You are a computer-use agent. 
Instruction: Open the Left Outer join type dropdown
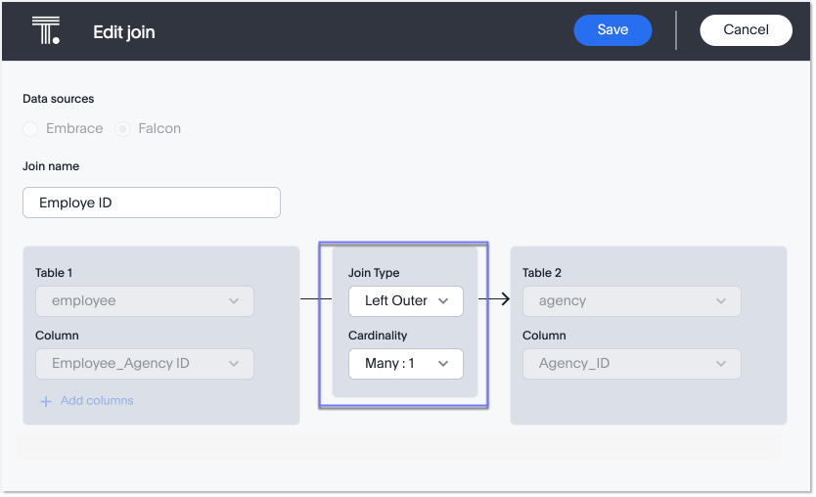(397, 300)
